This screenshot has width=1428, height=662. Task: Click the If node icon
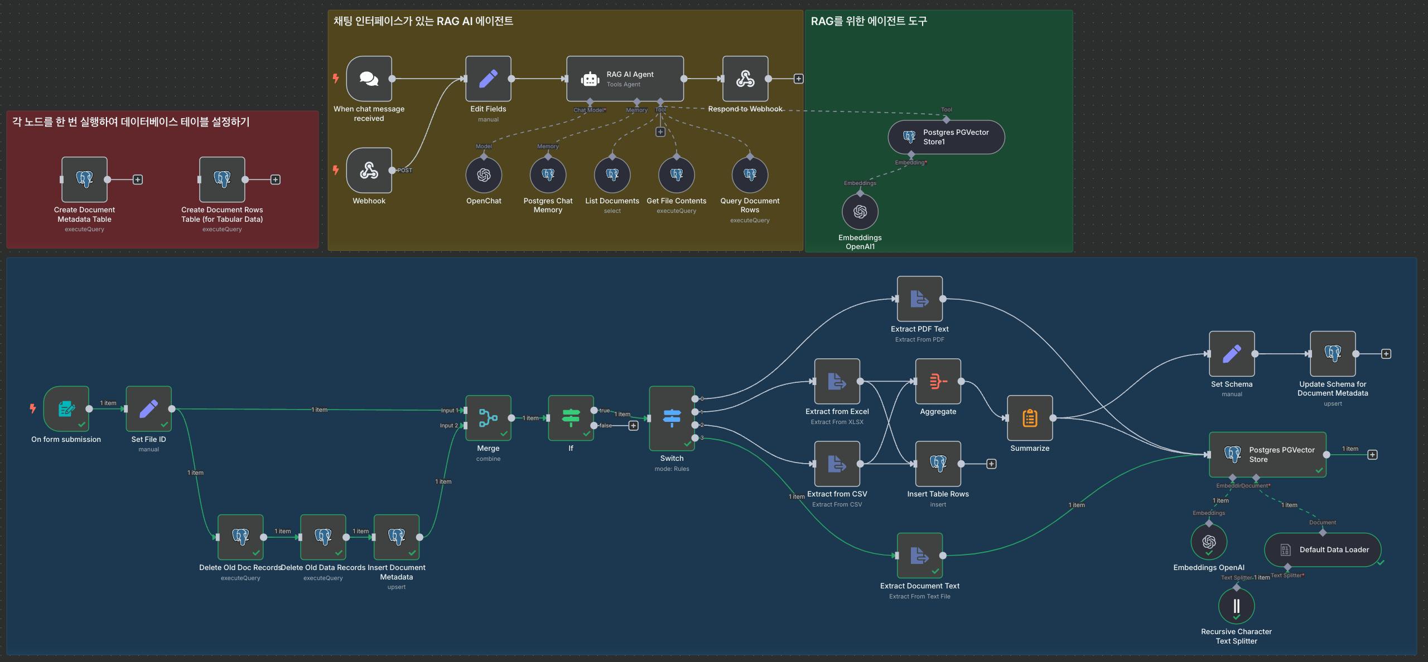[x=571, y=418]
